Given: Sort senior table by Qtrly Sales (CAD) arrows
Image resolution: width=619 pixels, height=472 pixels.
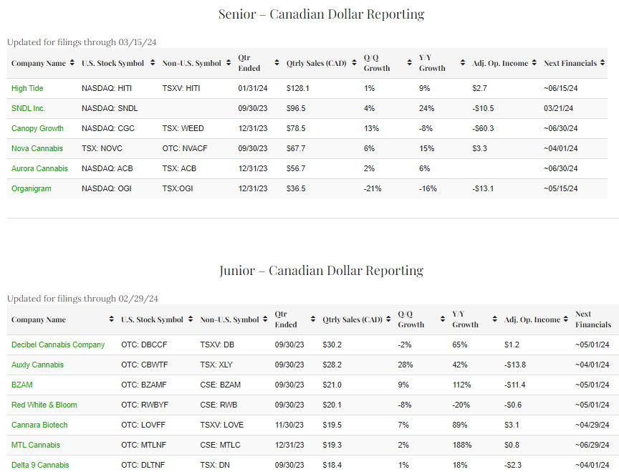Looking at the screenshot, I should [354, 63].
